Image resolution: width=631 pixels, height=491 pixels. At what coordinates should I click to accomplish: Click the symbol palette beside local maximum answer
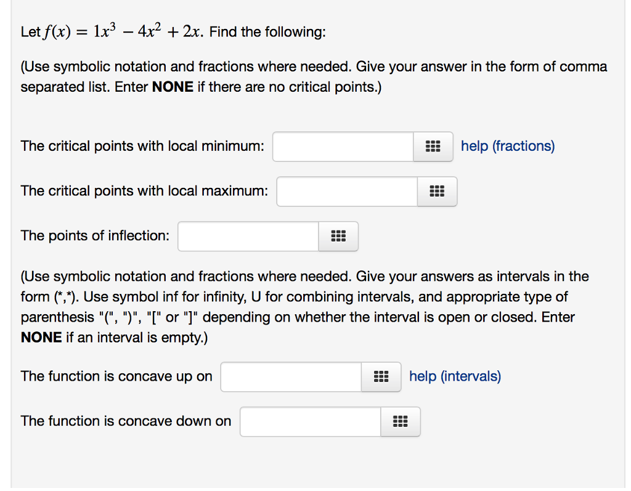tap(438, 192)
